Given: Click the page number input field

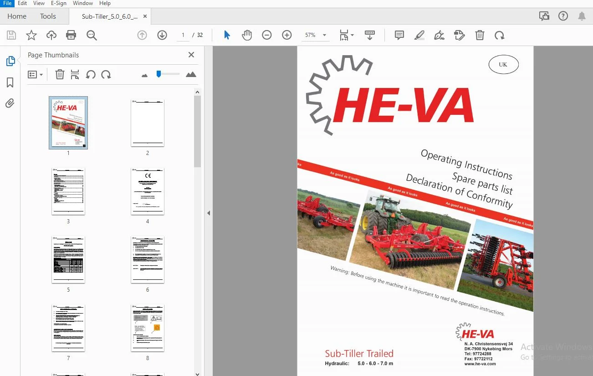Looking at the screenshot, I should point(183,35).
